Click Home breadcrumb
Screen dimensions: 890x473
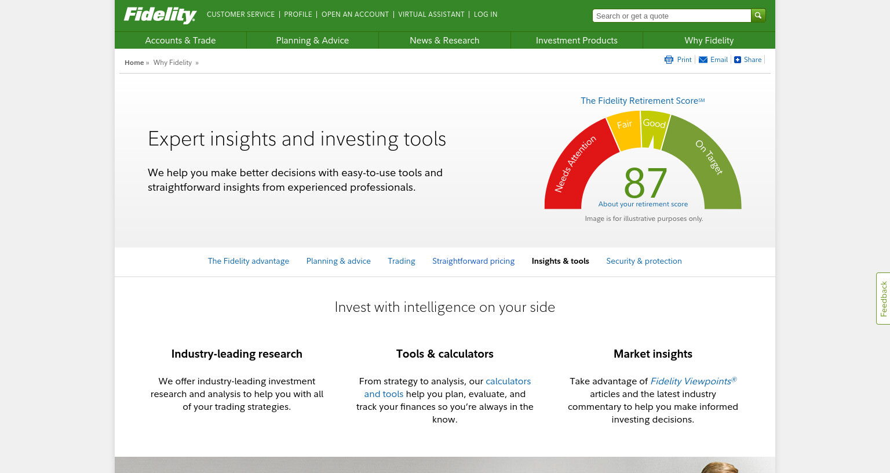click(x=134, y=63)
